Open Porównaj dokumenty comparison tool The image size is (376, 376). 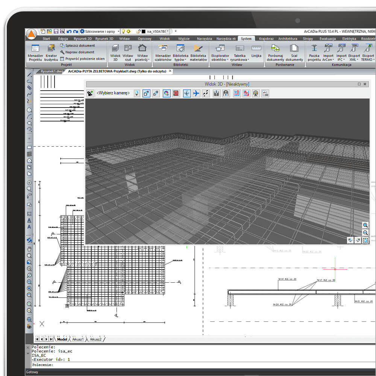pyautogui.click(x=275, y=53)
